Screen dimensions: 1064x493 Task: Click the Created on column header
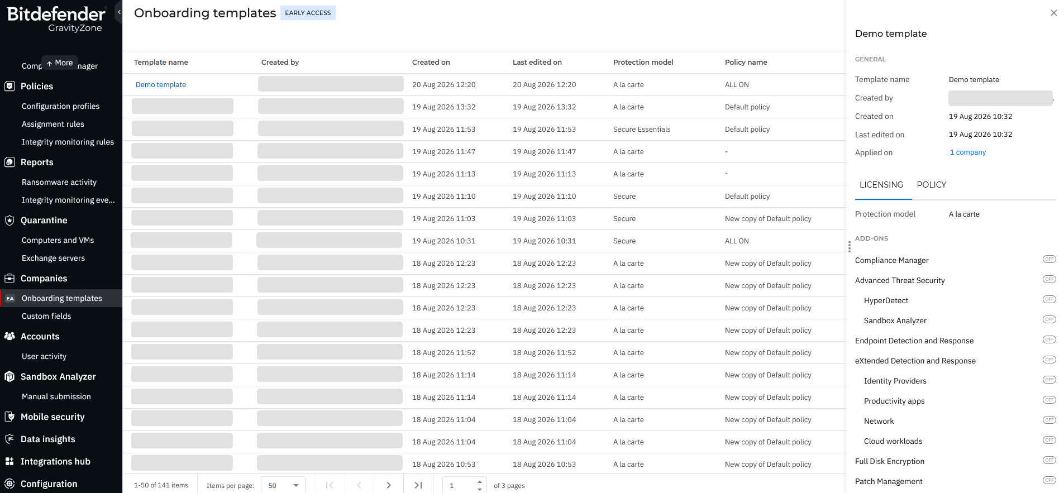coord(431,63)
